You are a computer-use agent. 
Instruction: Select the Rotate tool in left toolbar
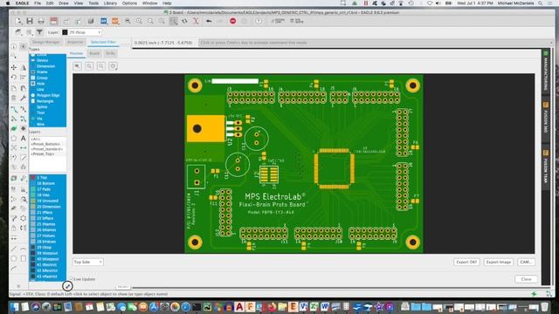click(14, 78)
